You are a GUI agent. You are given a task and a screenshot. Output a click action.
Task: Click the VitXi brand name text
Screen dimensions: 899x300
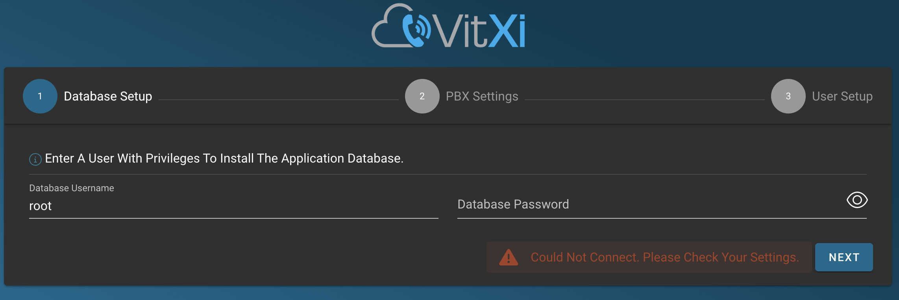coord(479,31)
